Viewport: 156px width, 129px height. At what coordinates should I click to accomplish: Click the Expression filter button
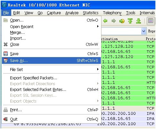coord(152,31)
